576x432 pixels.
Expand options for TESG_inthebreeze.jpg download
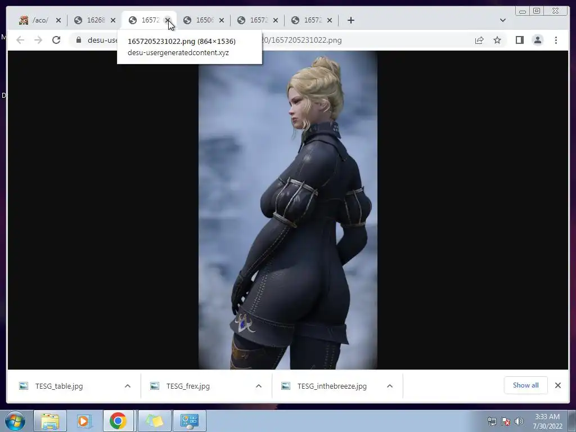click(390, 386)
